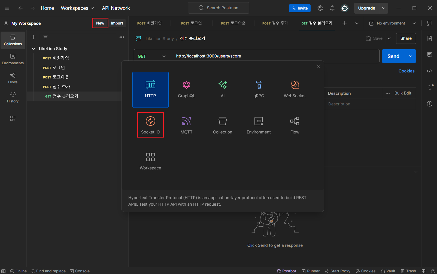Screen dimensions: 437x274
Task: Create a new Environment from dialog
Action: tap(259, 126)
